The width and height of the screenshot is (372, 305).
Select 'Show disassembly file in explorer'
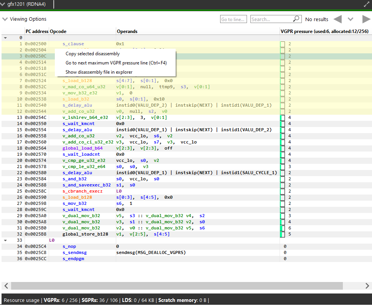[99, 72]
